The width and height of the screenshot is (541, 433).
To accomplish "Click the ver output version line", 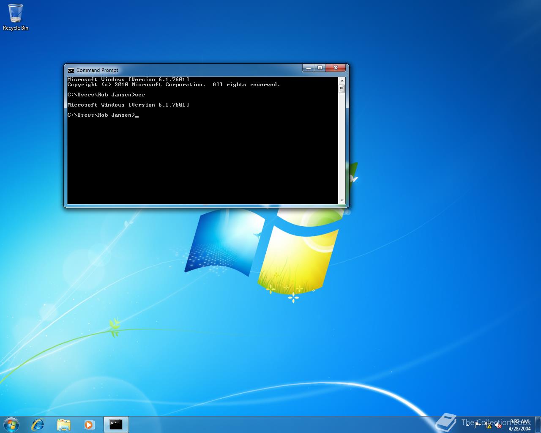I will click(128, 105).
